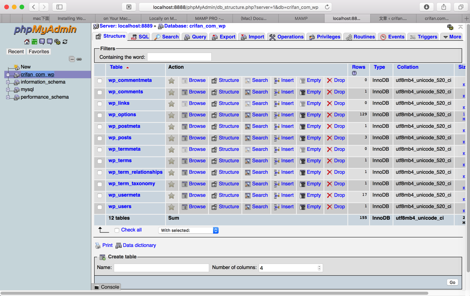Select the Favorites button in sidebar
470x296 pixels.
point(39,51)
